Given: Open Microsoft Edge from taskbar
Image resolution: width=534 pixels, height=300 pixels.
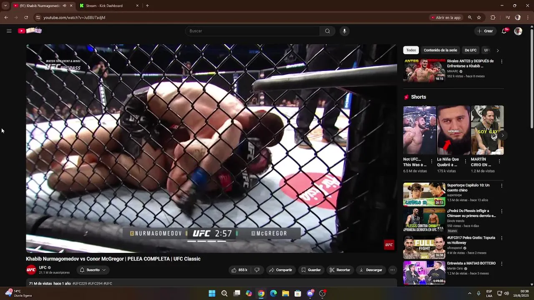Looking at the screenshot, I should [x=273, y=293].
